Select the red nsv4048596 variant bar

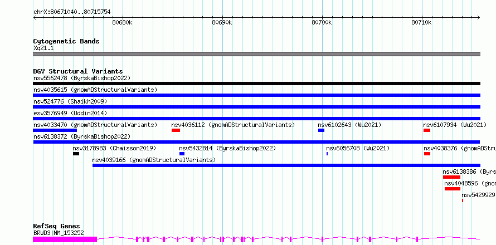click(453, 189)
